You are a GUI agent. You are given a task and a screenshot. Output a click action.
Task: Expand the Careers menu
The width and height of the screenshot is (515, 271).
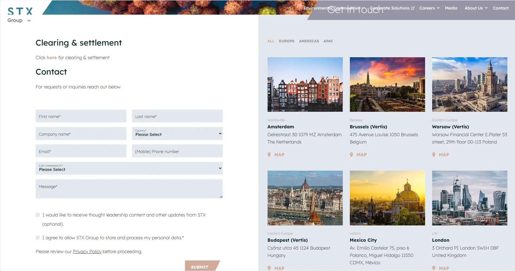point(429,8)
